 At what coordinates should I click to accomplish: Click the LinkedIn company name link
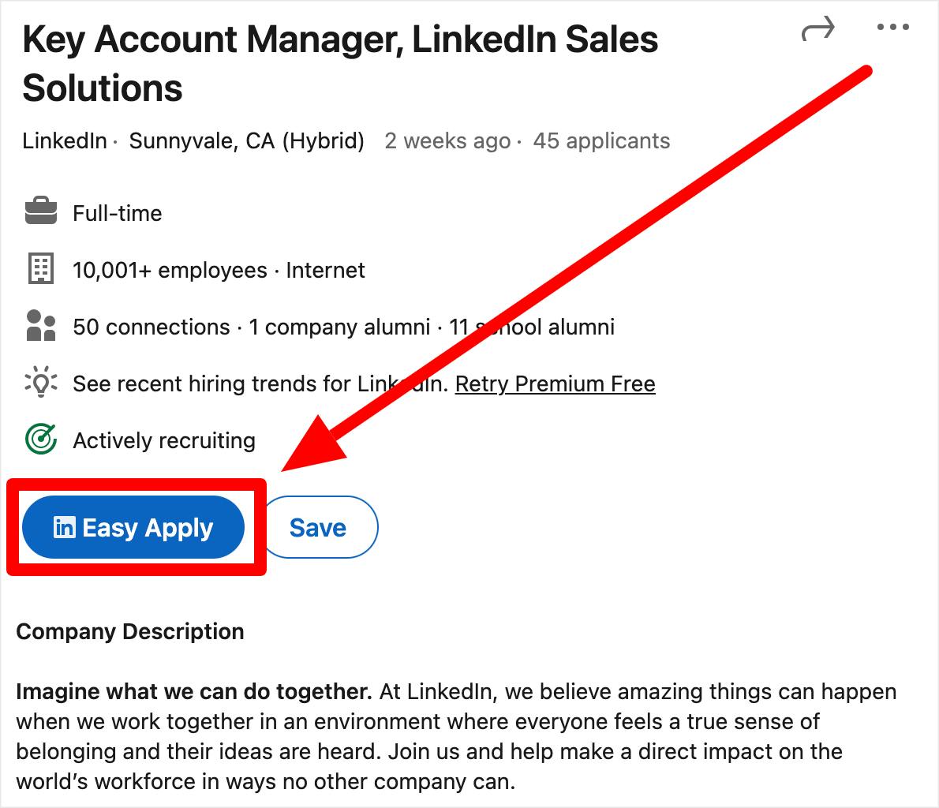[x=63, y=140]
